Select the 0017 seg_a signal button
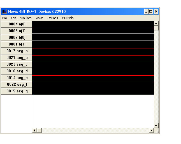Viewport: 181px width, 144px height. click(x=17, y=51)
